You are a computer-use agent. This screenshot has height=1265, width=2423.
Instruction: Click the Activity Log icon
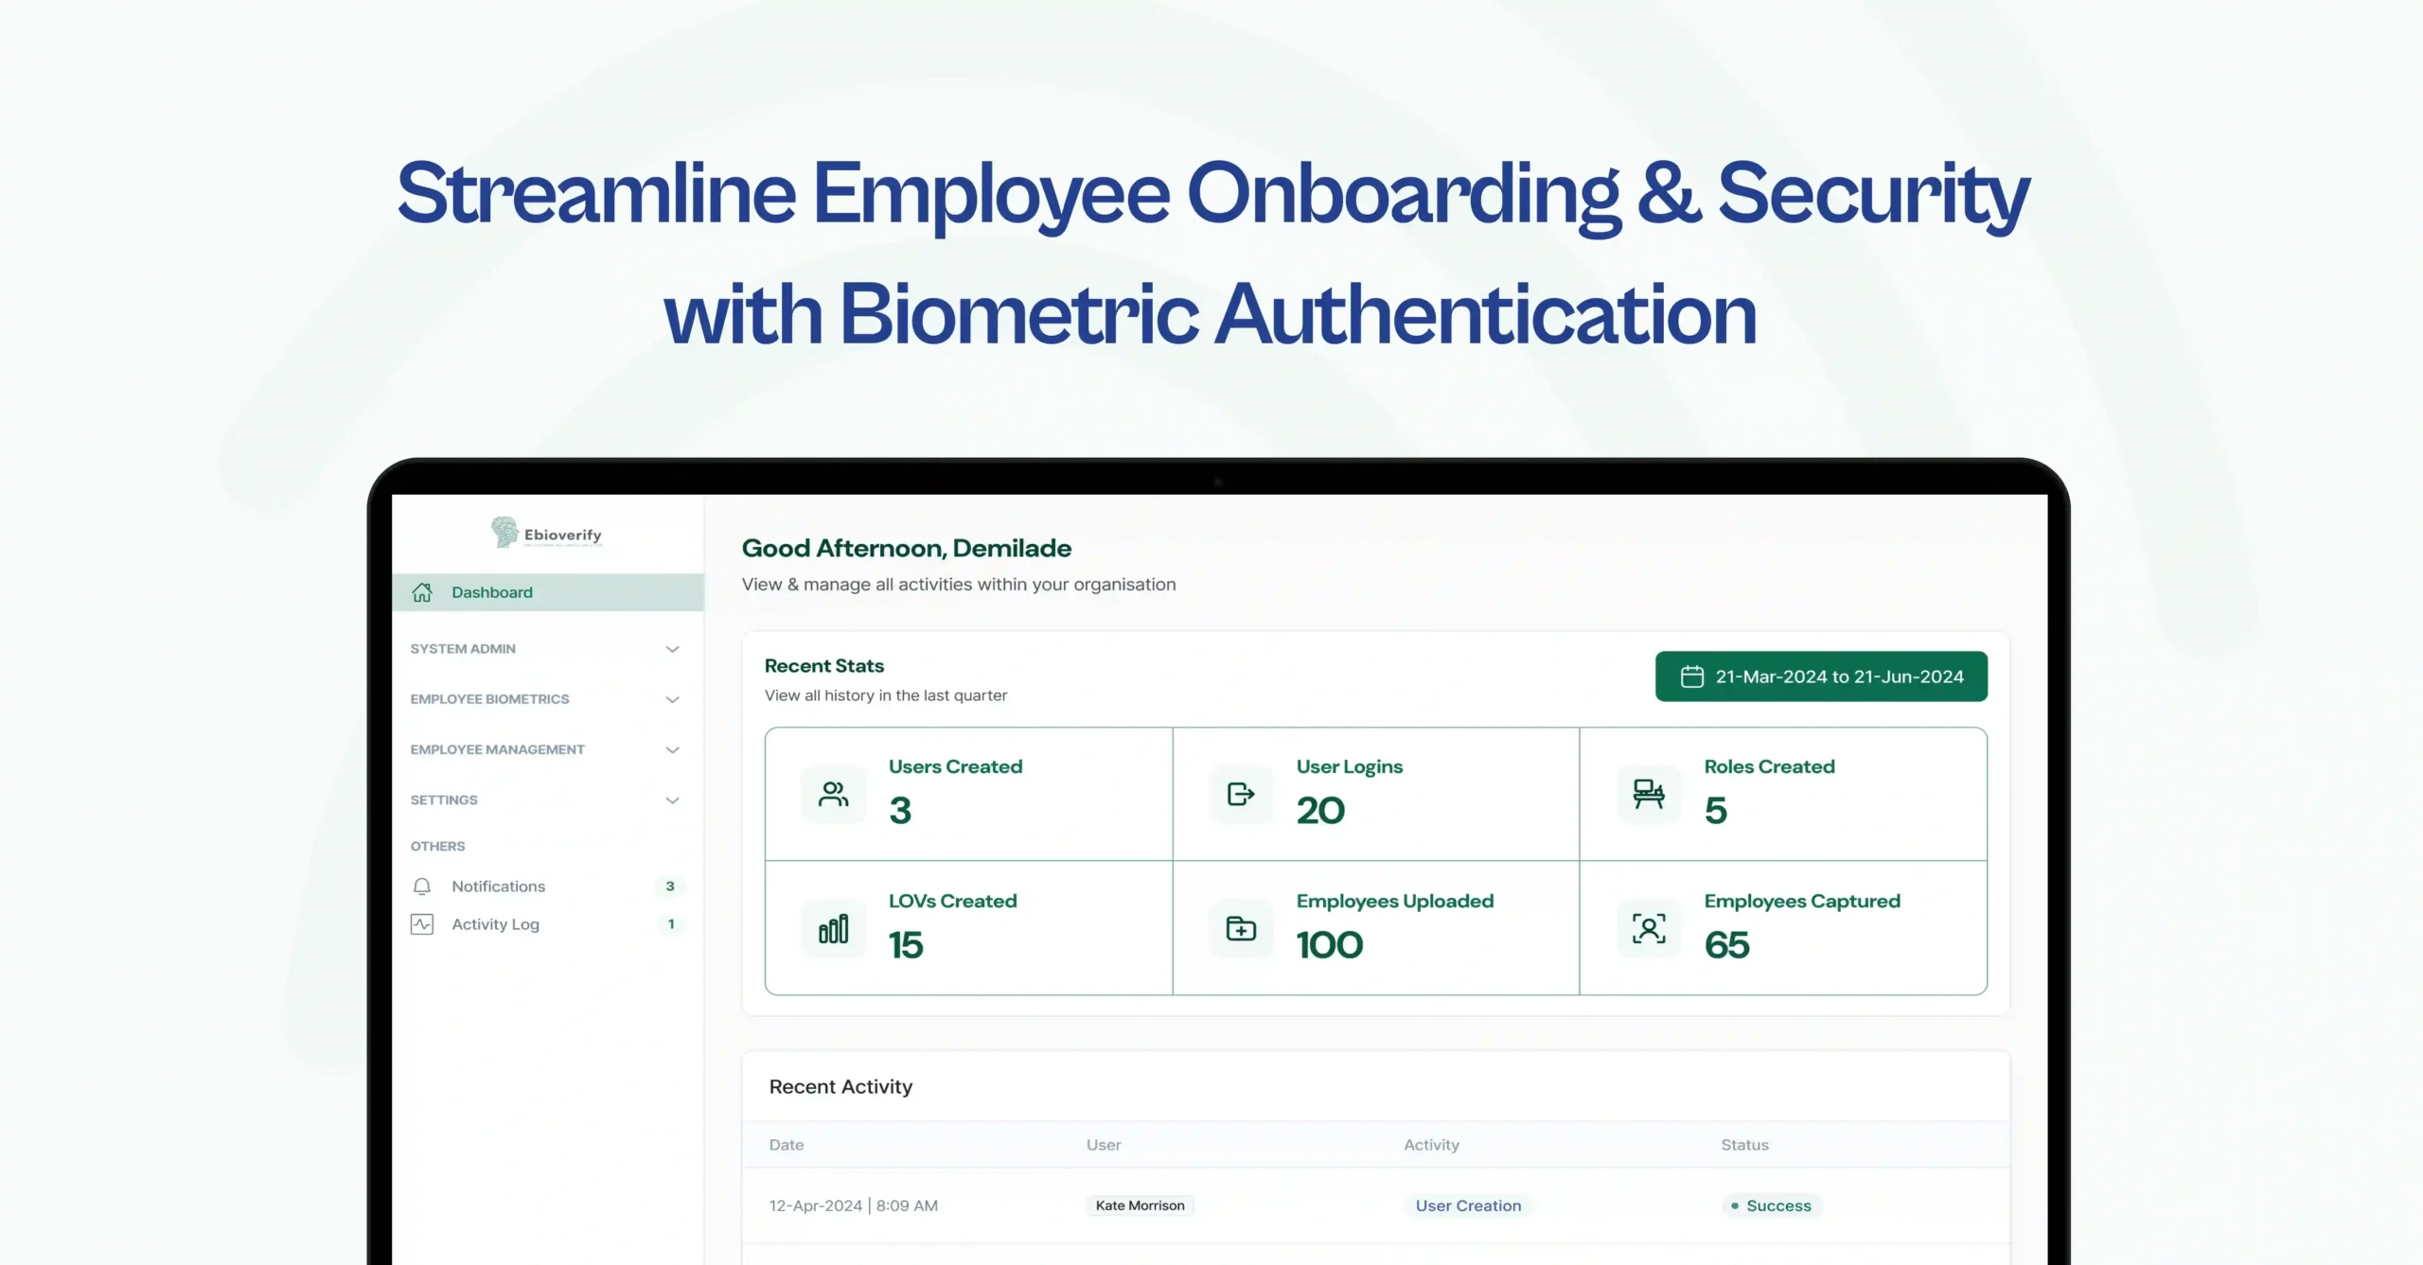coord(421,924)
